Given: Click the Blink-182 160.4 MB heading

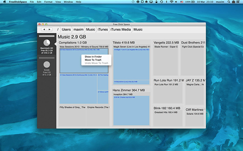Looking at the screenshot, I should 167,108.
